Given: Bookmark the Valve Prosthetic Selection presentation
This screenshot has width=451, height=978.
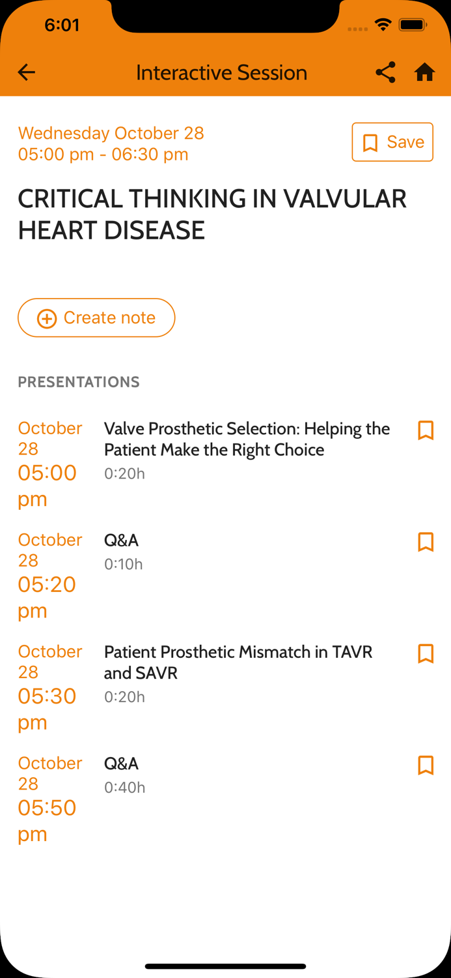Looking at the screenshot, I should [x=426, y=430].
